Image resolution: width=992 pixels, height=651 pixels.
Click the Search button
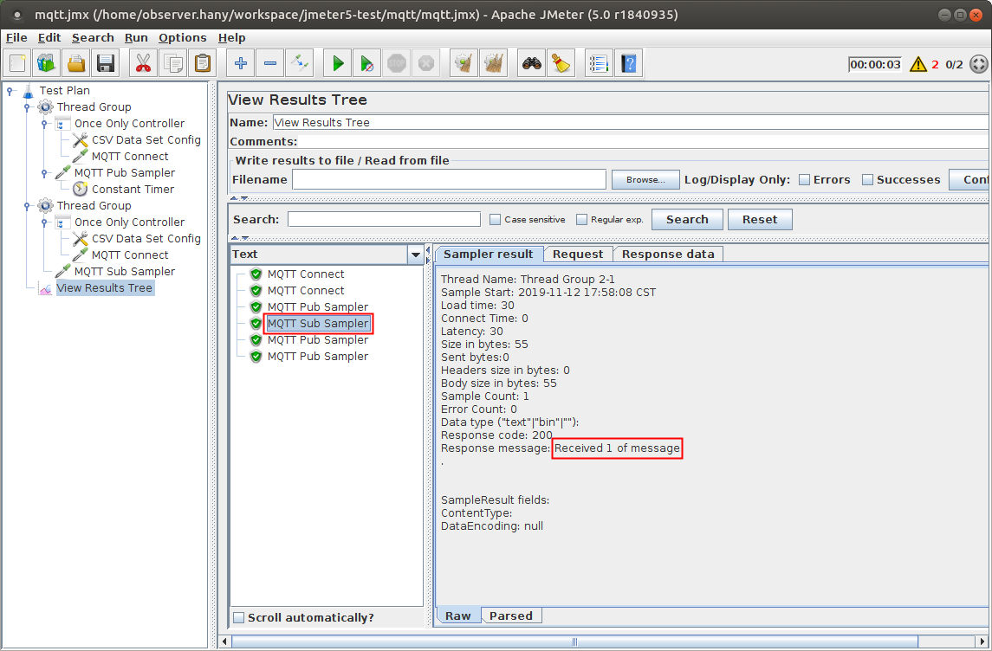[687, 219]
